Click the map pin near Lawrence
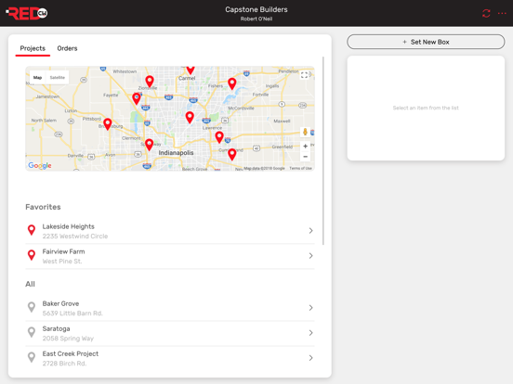 click(219, 137)
